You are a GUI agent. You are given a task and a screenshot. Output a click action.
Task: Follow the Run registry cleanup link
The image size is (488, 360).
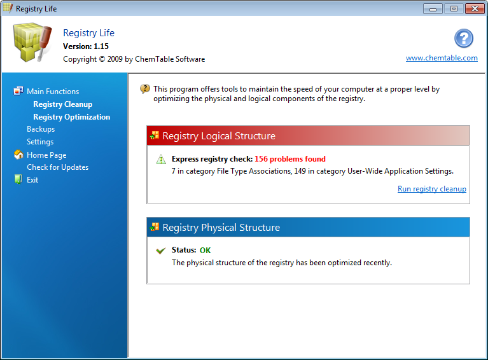click(x=431, y=189)
